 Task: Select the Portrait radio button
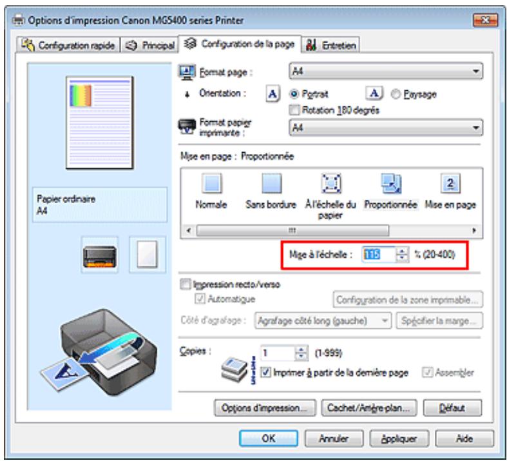[x=294, y=94]
